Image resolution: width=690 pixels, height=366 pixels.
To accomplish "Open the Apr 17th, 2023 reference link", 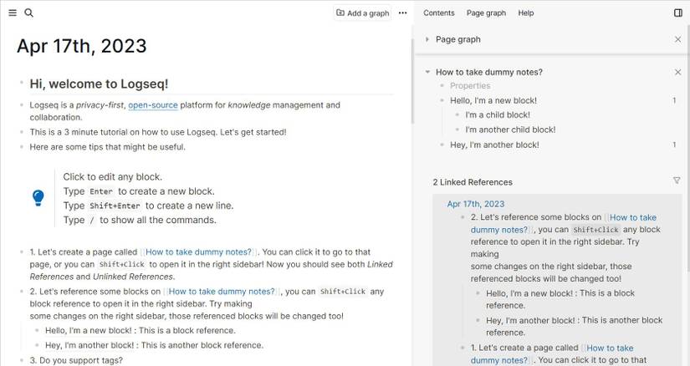I will click(476, 204).
